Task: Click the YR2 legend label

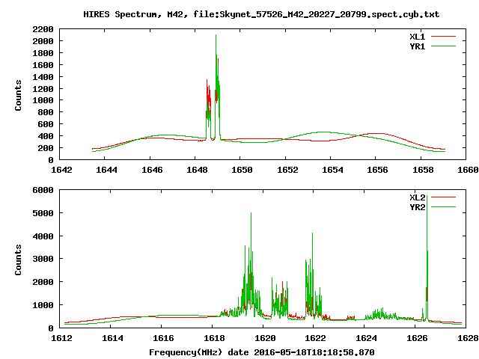Action: pyautogui.click(x=417, y=206)
